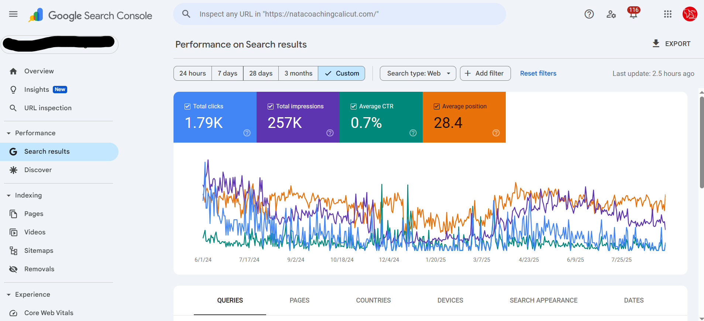This screenshot has width=704, height=321.
Task: Click the Last update: 2.5 hours ago text
Action: point(653,74)
